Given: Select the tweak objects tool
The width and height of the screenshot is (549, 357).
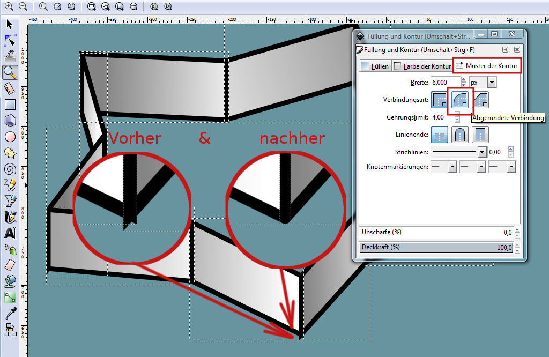Looking at the screenshot, I should click(x=10, y=56).
